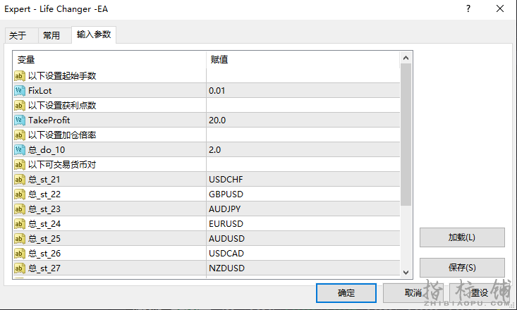Select the GBPUSD value cell
Image resolution: width=517 pixels, height=310 pixels.
(303, 194)
